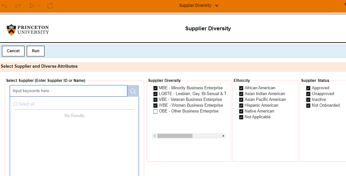Click the Princeton University logo
The height and width of the screenshot is (176, 346).
click(x=28, y=30)
